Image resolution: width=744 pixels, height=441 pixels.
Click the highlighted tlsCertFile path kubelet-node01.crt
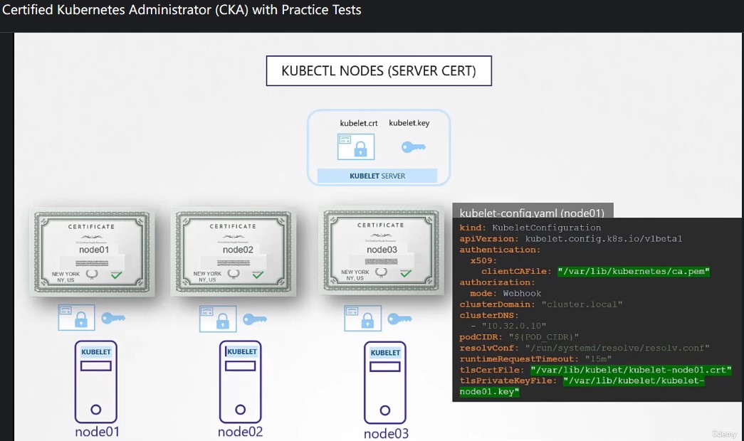(x=631, y=370)
